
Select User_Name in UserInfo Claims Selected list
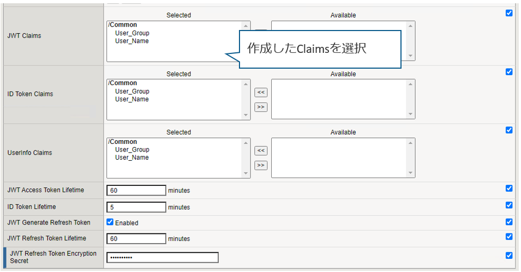(132, 158)
